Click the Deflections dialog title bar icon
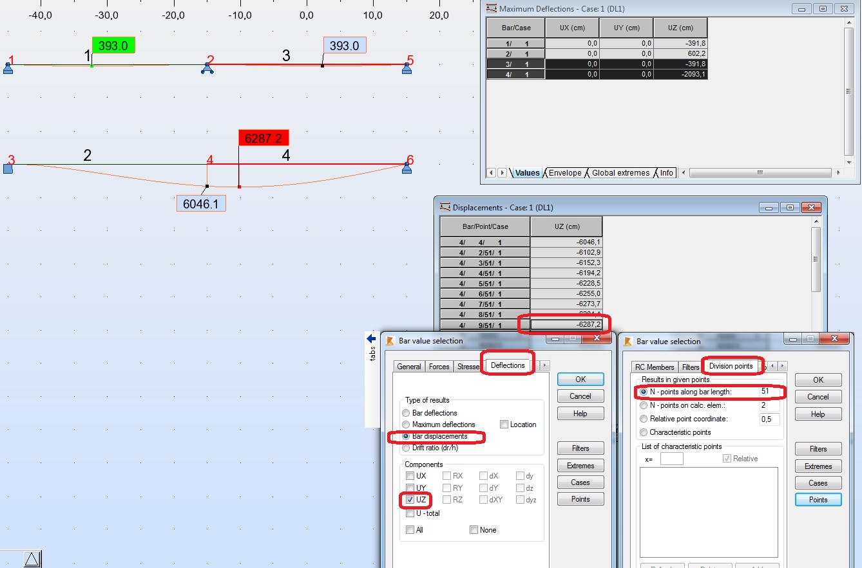This screenshot has width=862, height=568. tap(390, 341)
